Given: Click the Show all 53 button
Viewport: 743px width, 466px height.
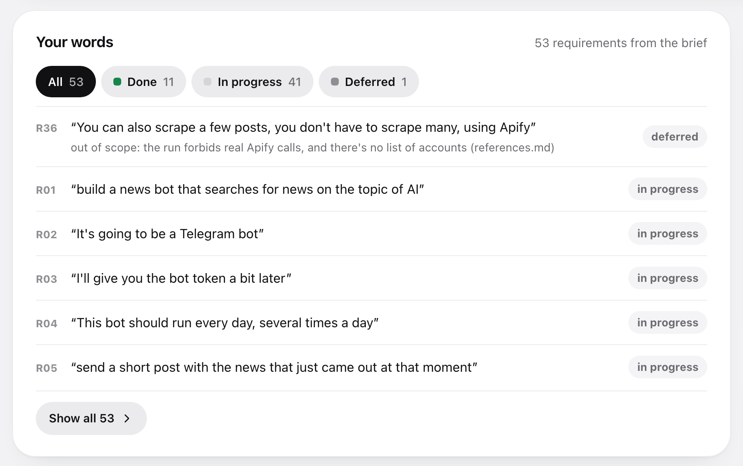Looking at the screenshot, I should (x=91, y=418).
